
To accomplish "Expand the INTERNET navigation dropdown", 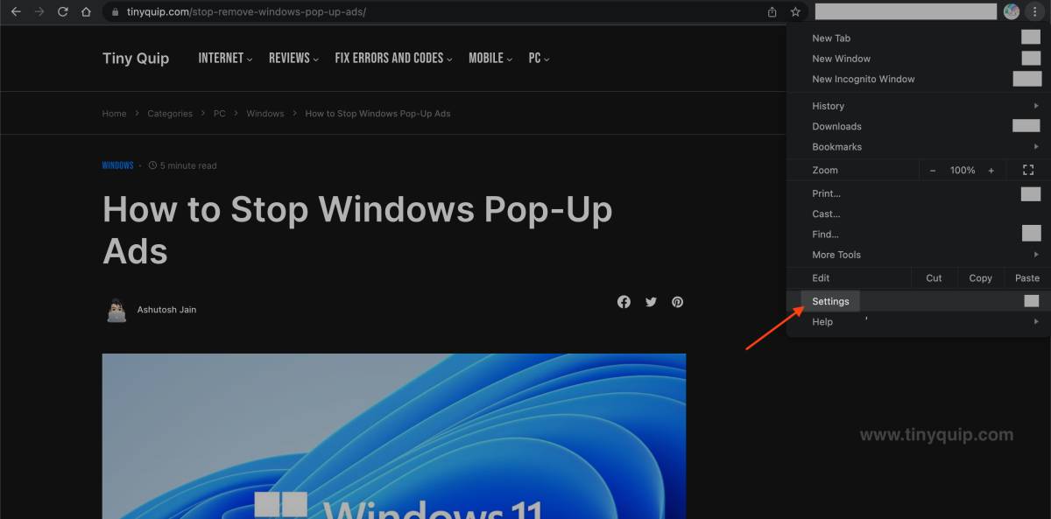I will click(221, 58).
